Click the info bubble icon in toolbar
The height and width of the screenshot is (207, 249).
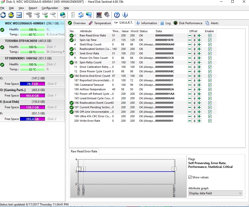tap(125, 15)
